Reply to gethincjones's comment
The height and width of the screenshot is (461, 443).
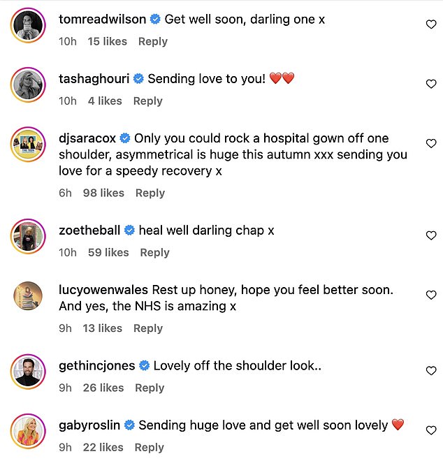150,388
